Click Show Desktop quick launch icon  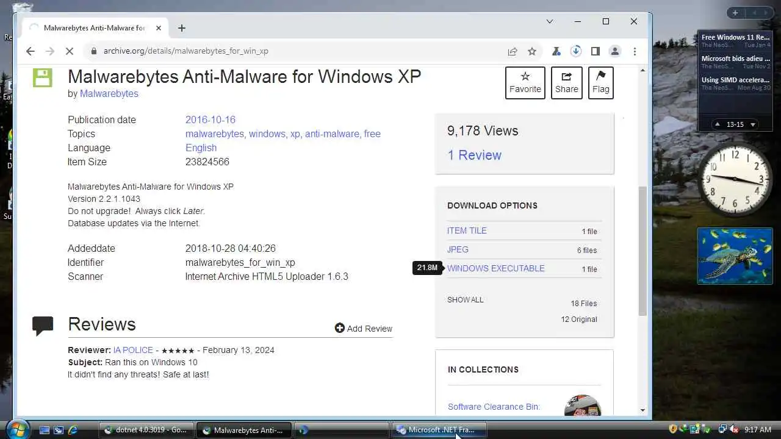(x=45, y=430)
